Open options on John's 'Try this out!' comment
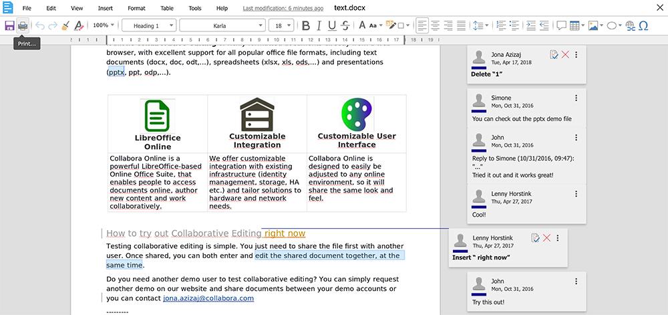The image size is (668, 315). tap(576, 282)
